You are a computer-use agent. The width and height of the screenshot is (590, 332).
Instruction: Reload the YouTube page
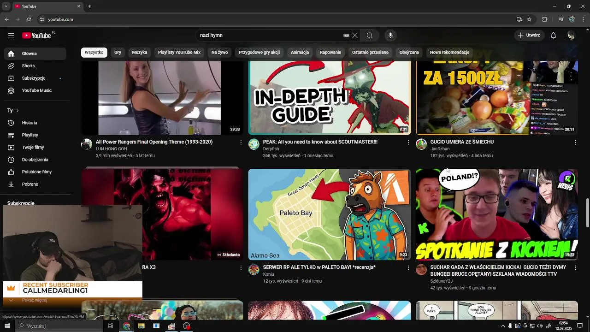point(29,19)
